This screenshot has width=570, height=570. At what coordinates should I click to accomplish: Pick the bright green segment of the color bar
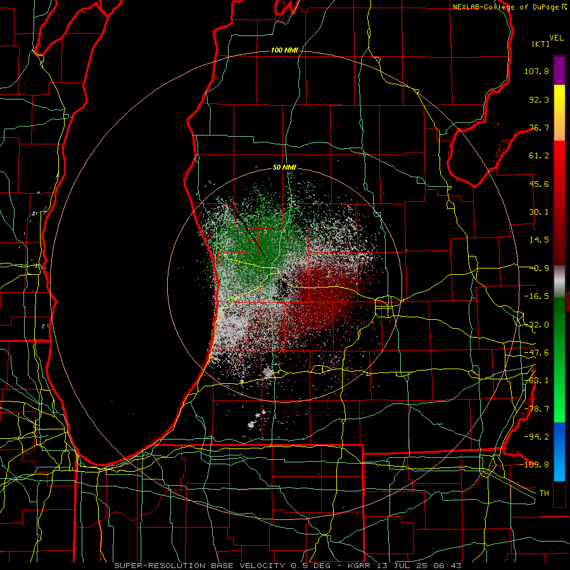[x=559, y=360]
